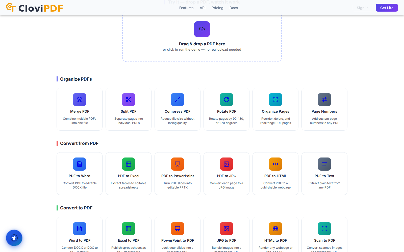This screenshot has height=252, width=404.
Task: Click the JPG to PDF card title
Action: click(x=226, y=240)
